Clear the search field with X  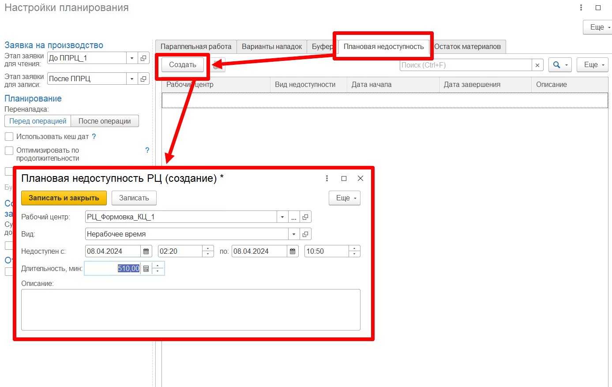tap(537, 65)
